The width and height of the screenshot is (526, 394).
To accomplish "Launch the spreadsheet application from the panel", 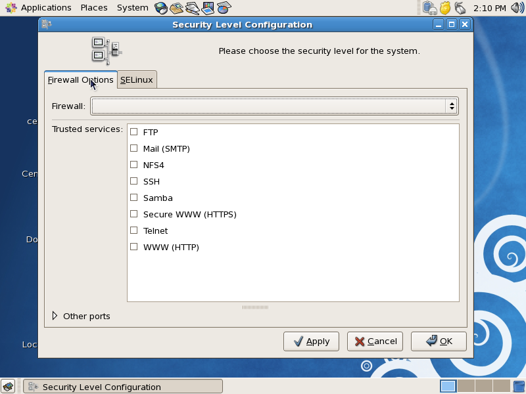I will pyautogui.click(x=224, y=7).
